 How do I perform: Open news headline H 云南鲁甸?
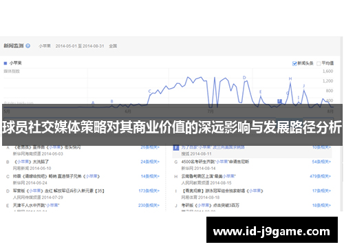pyautogui.click(x=208, y=176)
